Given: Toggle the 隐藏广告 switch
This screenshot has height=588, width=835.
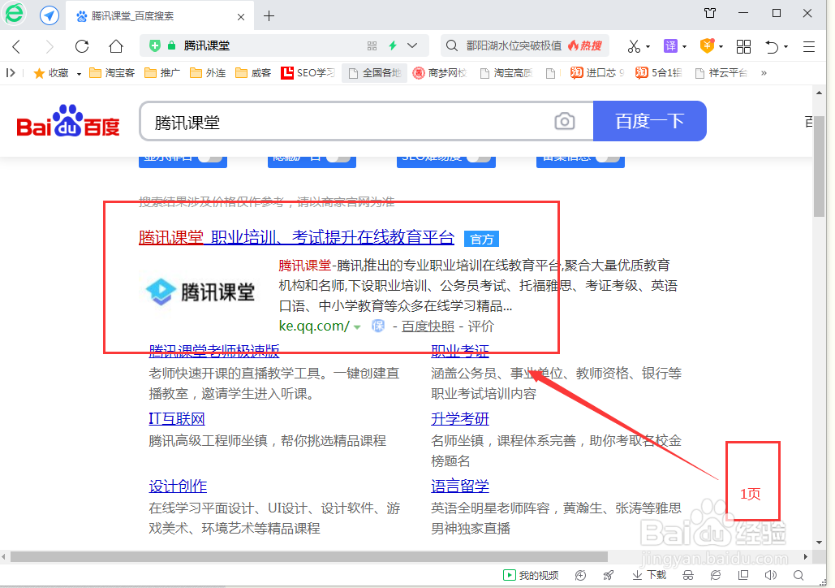Looking at the screenshot, I should (x=338, y=158).
